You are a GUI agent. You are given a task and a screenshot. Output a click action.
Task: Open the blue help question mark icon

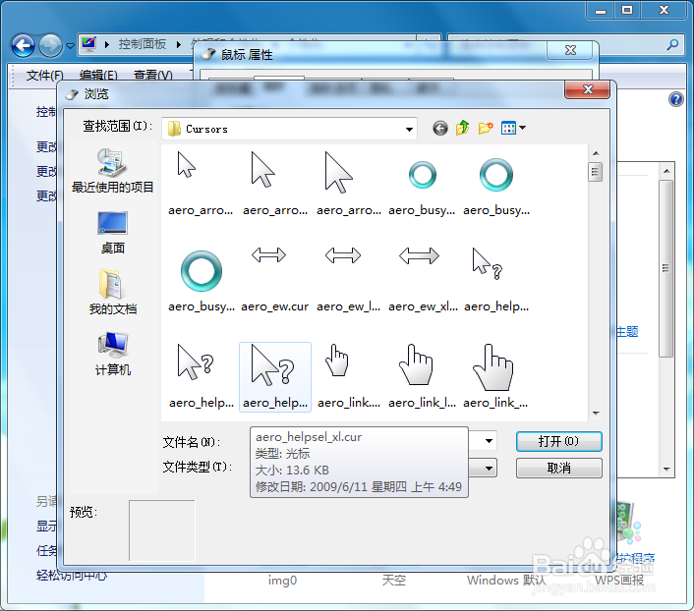[676, 99]
